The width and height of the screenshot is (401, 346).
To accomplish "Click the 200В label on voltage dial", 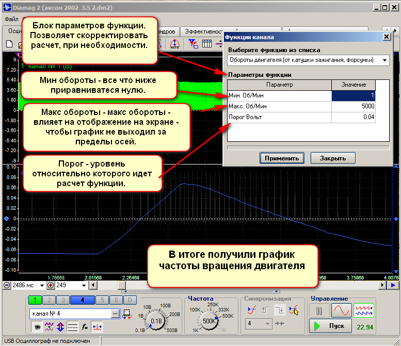I will [174, 315].
